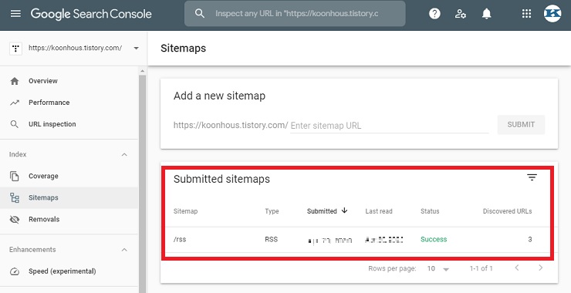Show notifications bell

pos(487,14)
